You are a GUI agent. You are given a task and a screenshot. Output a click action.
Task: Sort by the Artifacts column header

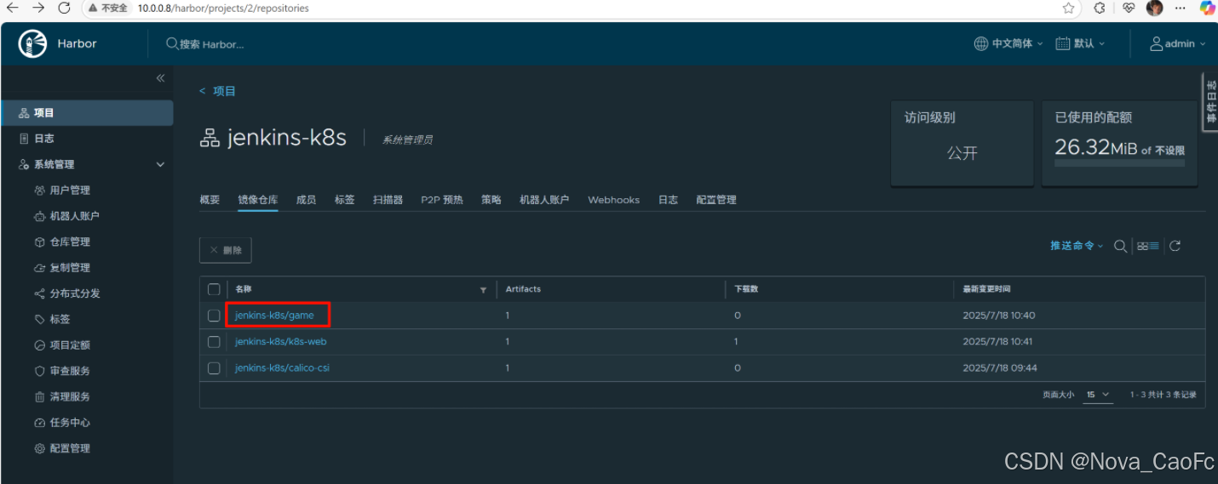click(523, 289)
